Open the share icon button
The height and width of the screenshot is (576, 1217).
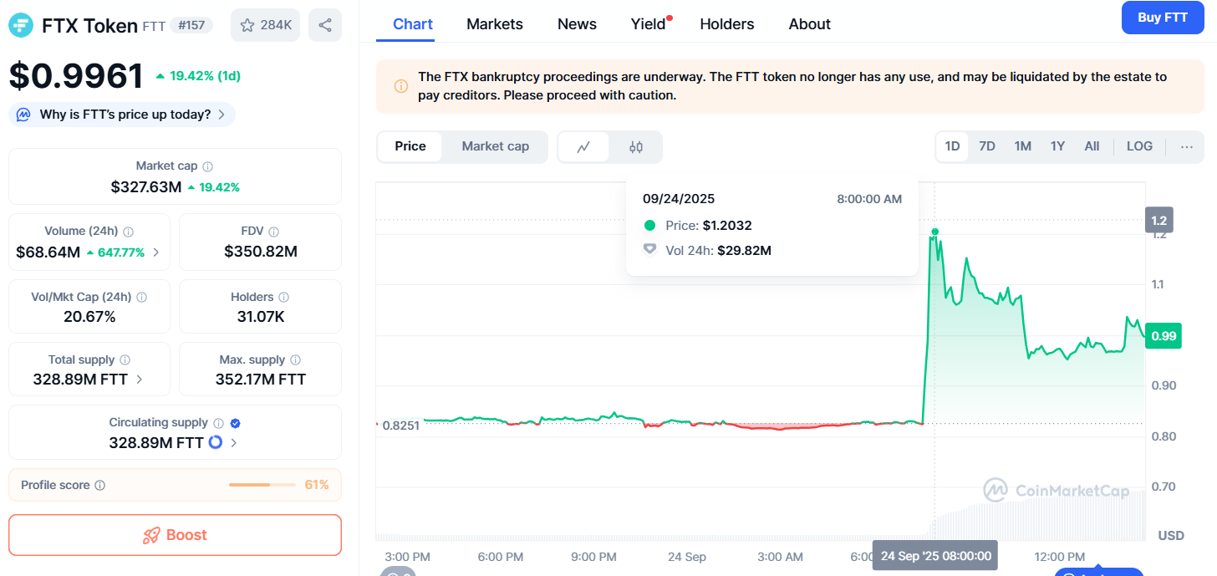pos(325,25)
